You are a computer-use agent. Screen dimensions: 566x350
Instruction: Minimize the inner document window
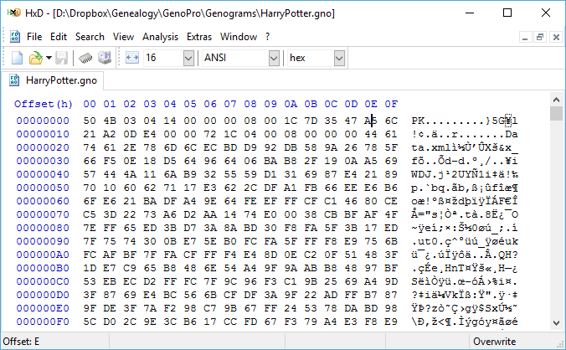[525, 37]
